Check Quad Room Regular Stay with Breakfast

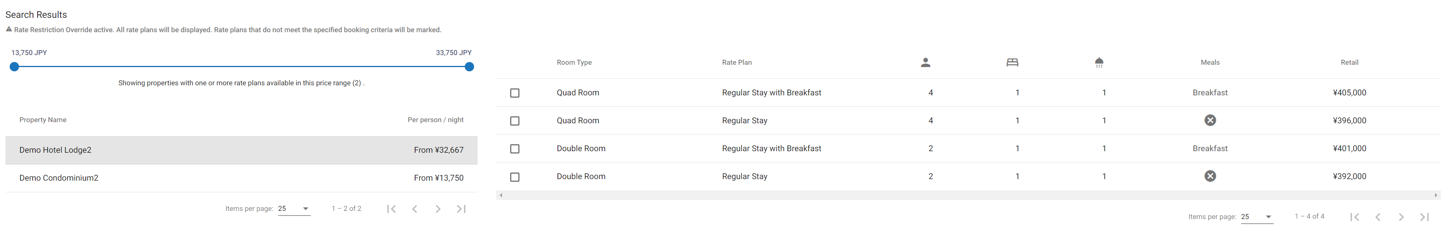tap(514, 93)
